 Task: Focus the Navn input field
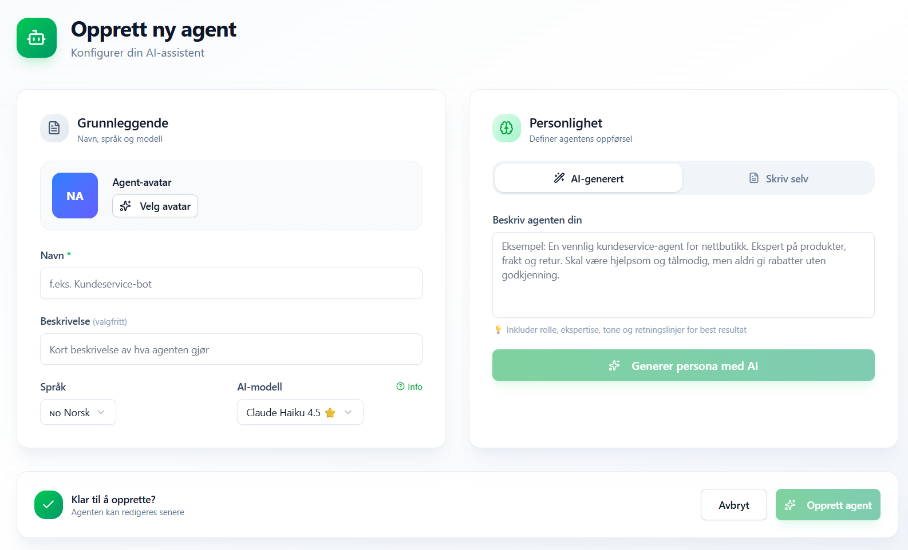231,284
